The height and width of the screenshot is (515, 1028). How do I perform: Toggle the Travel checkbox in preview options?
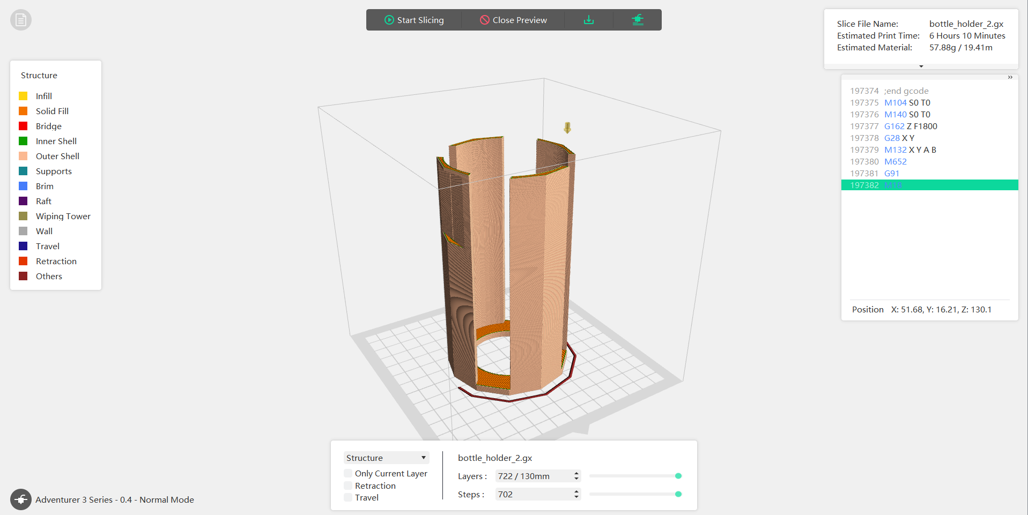[x=349, y=497]
